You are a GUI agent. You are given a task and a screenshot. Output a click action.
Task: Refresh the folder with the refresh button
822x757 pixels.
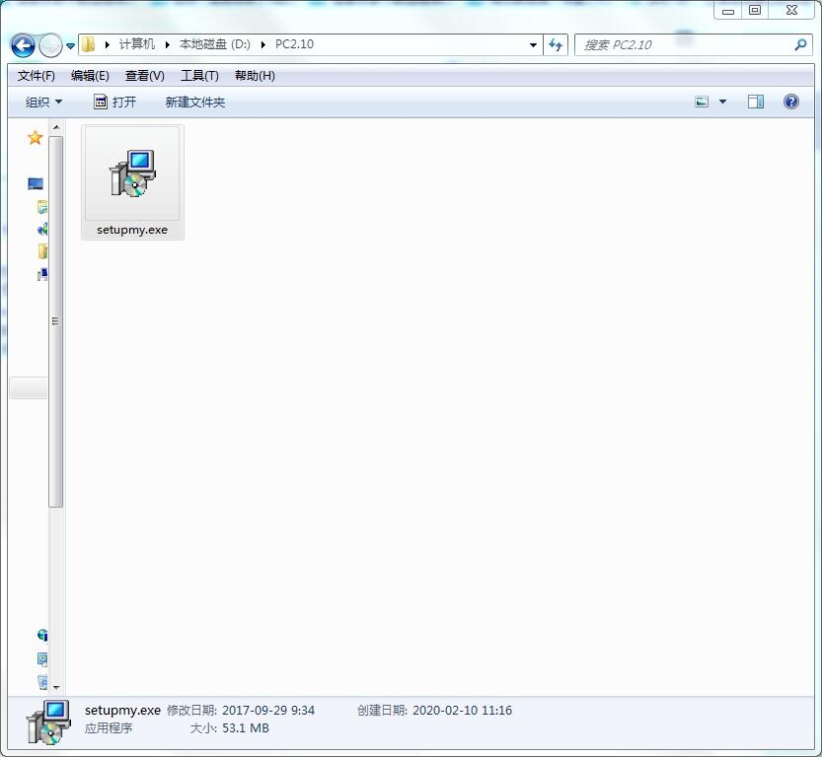tap(556, 45)
